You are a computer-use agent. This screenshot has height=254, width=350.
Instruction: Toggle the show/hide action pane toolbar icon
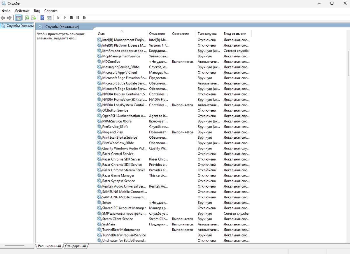49,18
